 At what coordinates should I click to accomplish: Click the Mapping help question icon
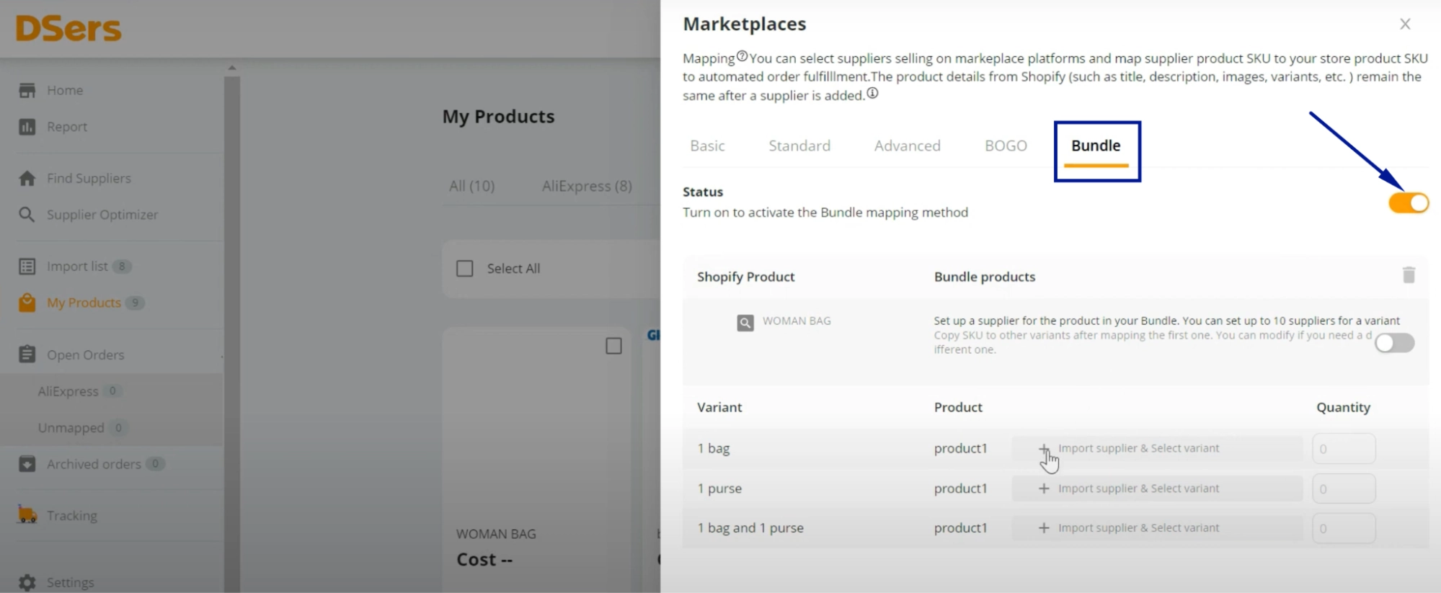pyautogui.click(x=742, y=56)
